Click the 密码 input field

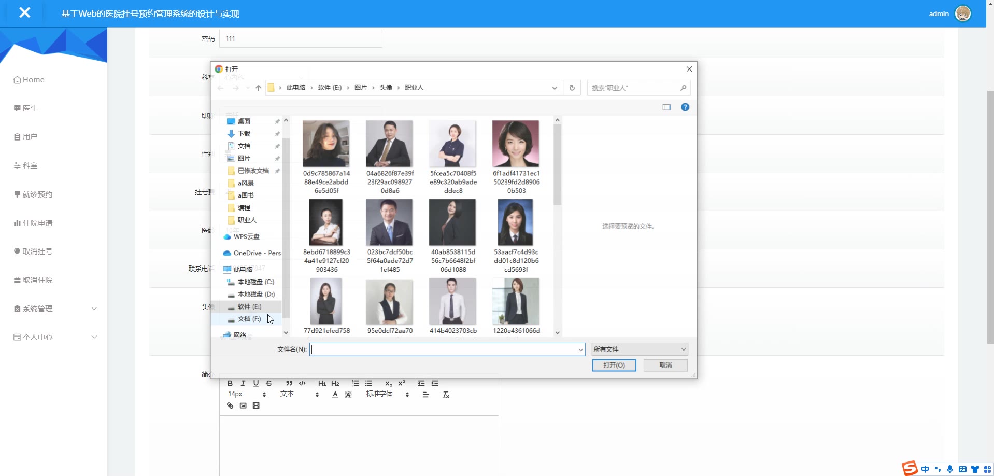coord(301,38)
